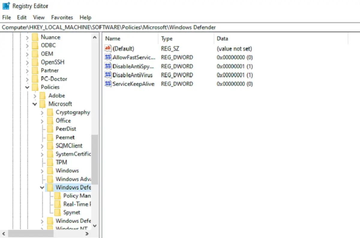The width and height of the screenshot is (360, 238).
Task: Select the OEM folder icon
Action: coord(35,54)
